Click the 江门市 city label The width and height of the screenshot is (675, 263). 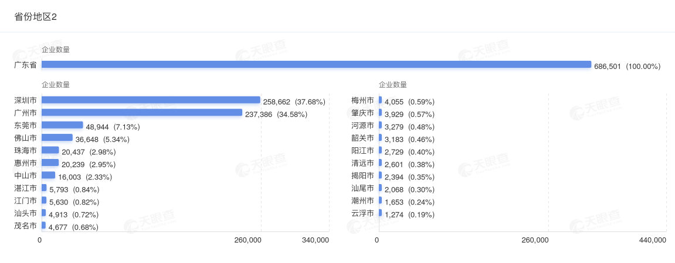(x=25, y=201)
